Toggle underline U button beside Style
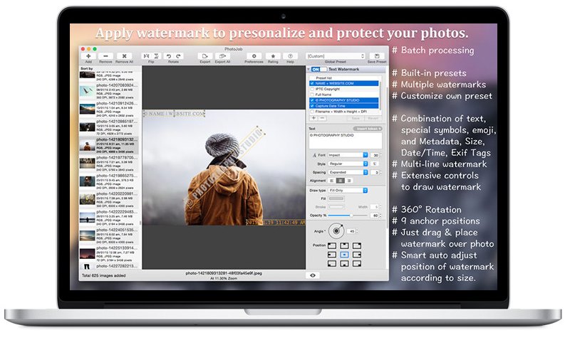The image size is (570, 345). pyautogui.click(x=375, y=164)
